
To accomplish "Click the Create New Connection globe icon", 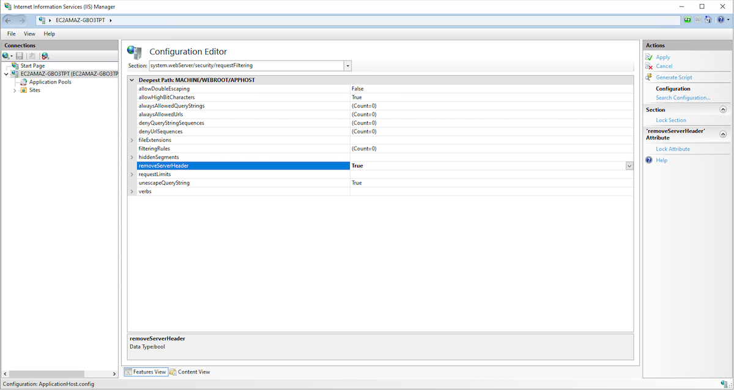I will [x=7, y=56].
